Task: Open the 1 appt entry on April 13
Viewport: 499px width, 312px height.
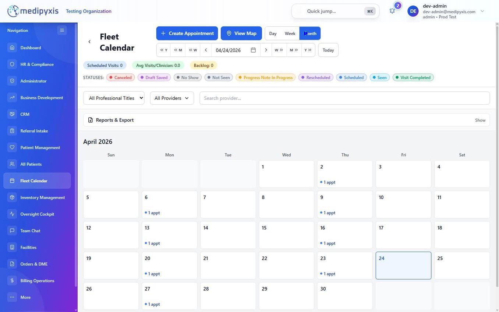Action: [152, 243]
